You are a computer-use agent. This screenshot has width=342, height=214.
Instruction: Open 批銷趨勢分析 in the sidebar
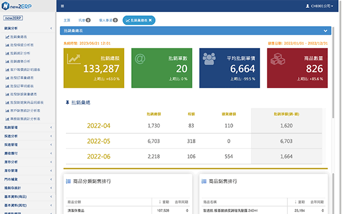click(x=21, y=62)
